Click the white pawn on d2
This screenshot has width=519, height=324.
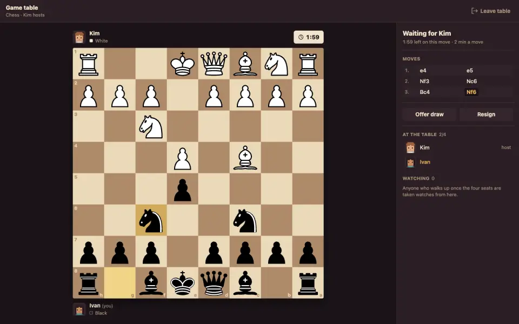214,96
